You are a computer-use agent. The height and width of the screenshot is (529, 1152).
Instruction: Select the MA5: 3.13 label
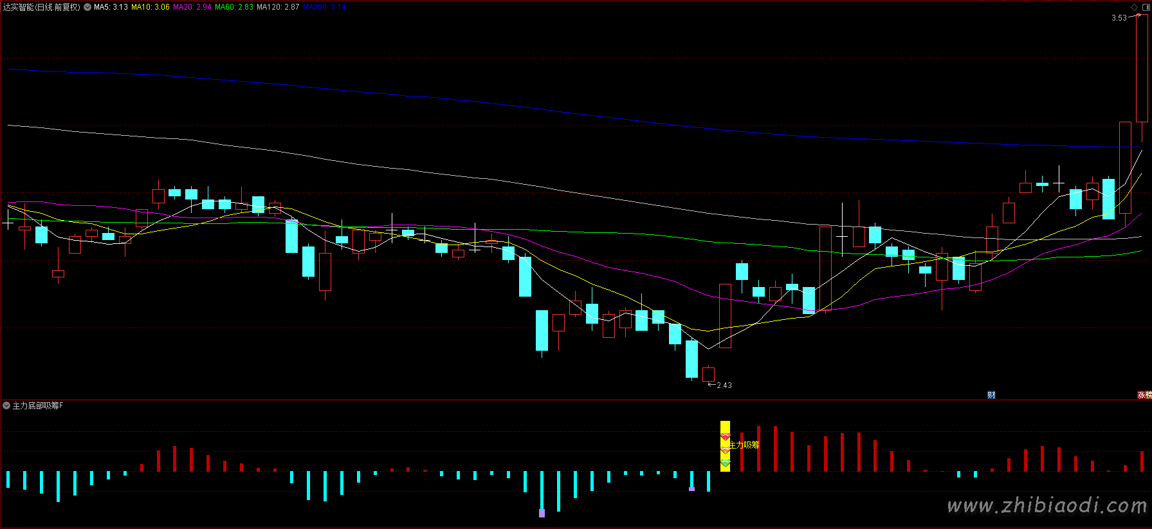[x=111, y=7]
